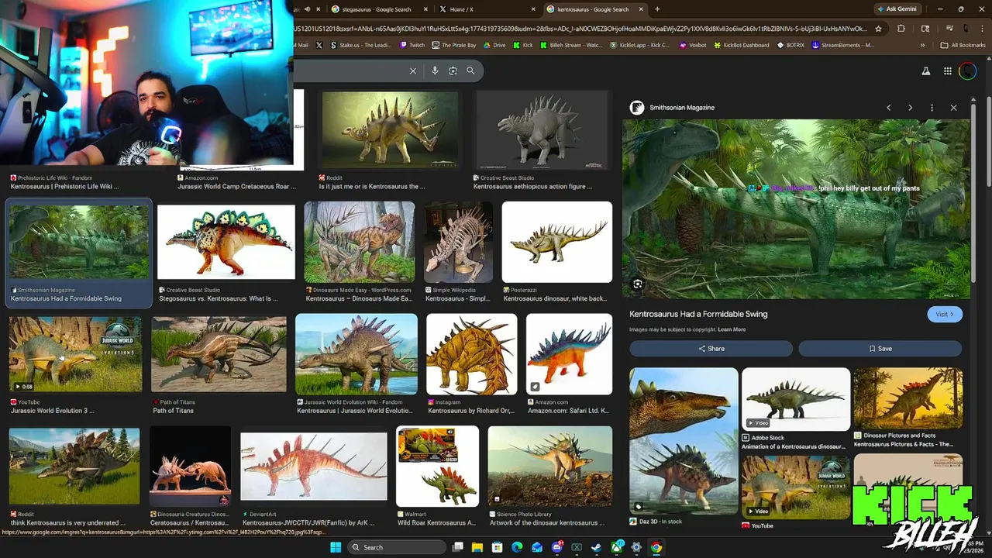Expand the bookmarks bar overflow chevron

tap(922, 45)
